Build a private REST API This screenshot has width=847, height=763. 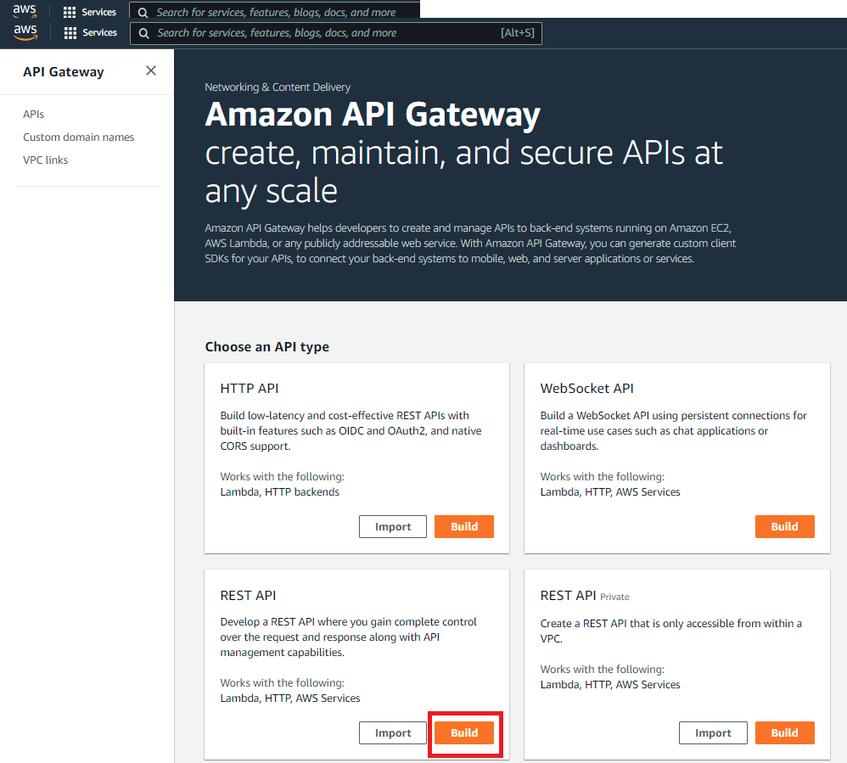click(x=784, y=732)
